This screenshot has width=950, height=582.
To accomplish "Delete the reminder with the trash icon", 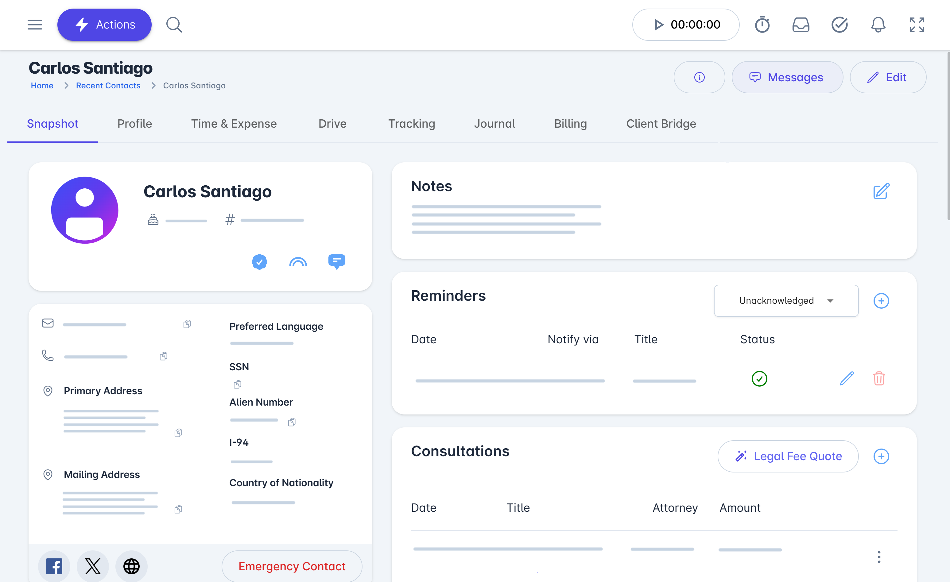I will [x=879, y=379].
